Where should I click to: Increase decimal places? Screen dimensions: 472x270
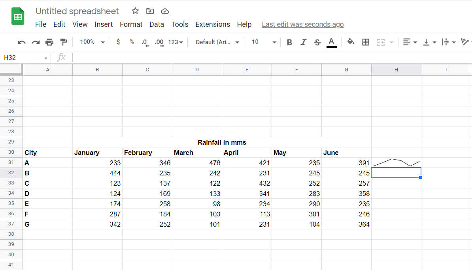(x=160, y=43)
